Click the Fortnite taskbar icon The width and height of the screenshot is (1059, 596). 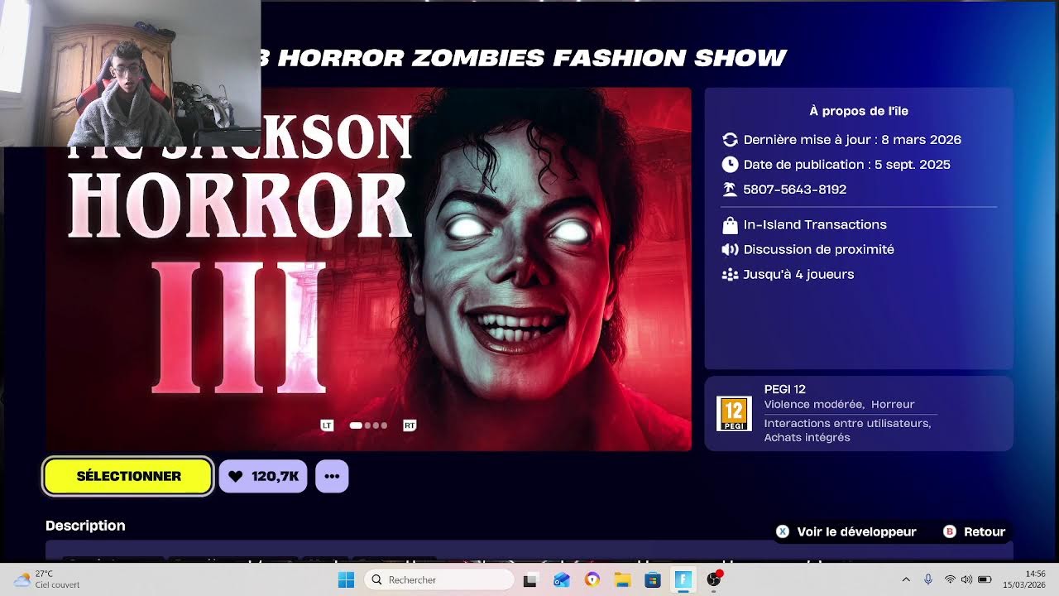click(683, 579)
